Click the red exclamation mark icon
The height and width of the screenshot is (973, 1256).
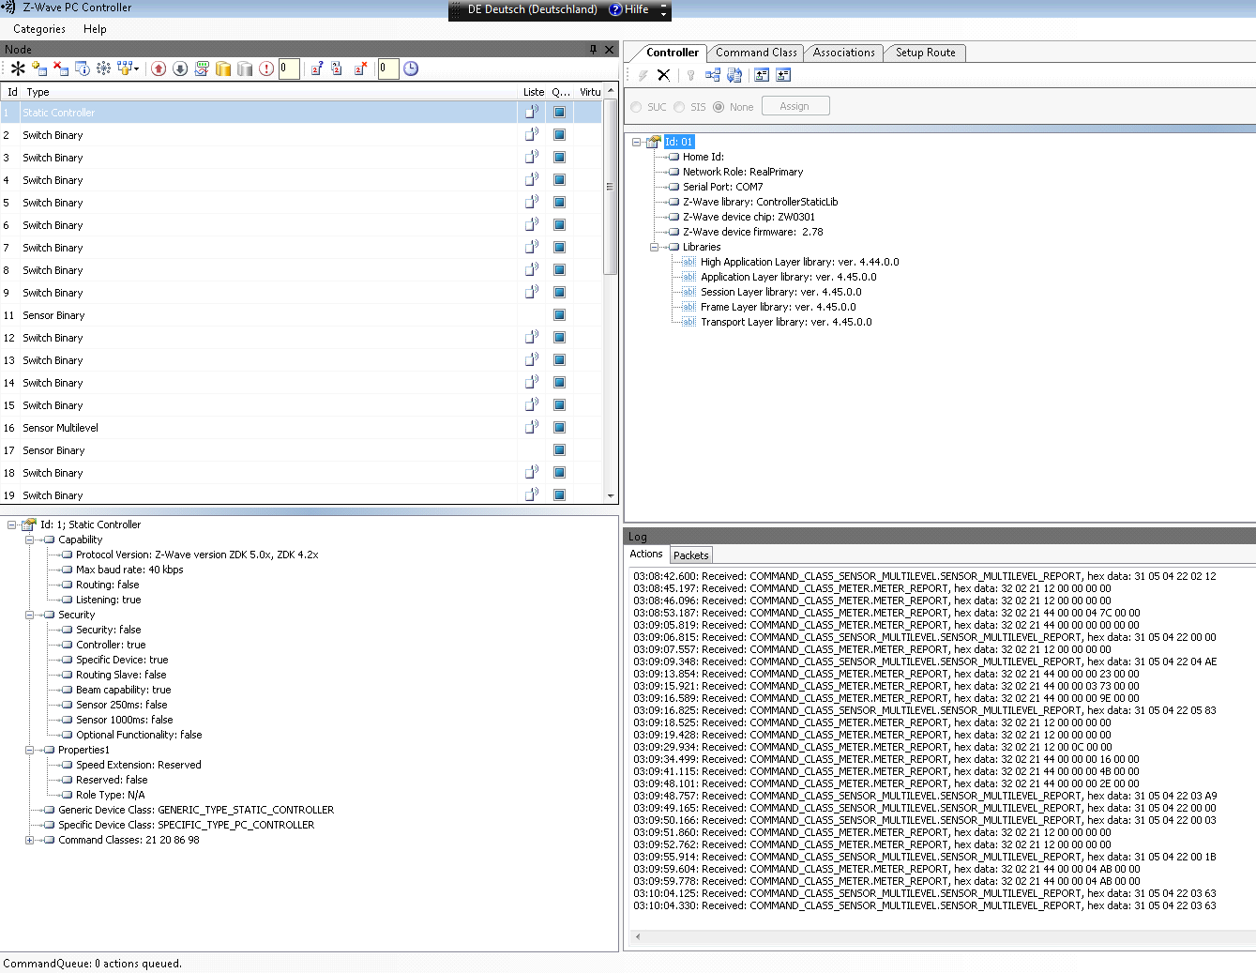[266, 68]
